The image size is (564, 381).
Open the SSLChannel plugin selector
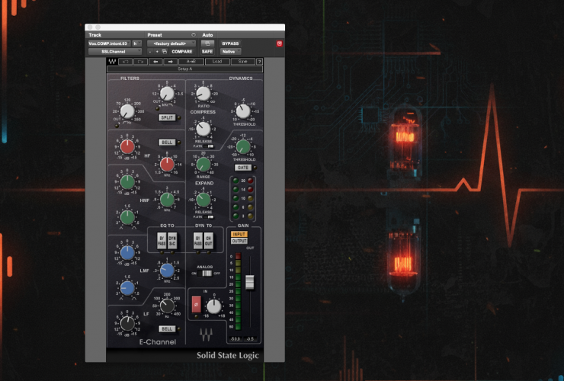point(115,52)
